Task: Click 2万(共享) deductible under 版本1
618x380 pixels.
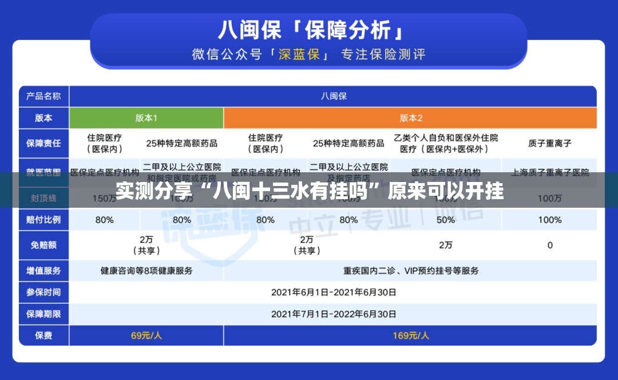Action: (x=146, y=245)
